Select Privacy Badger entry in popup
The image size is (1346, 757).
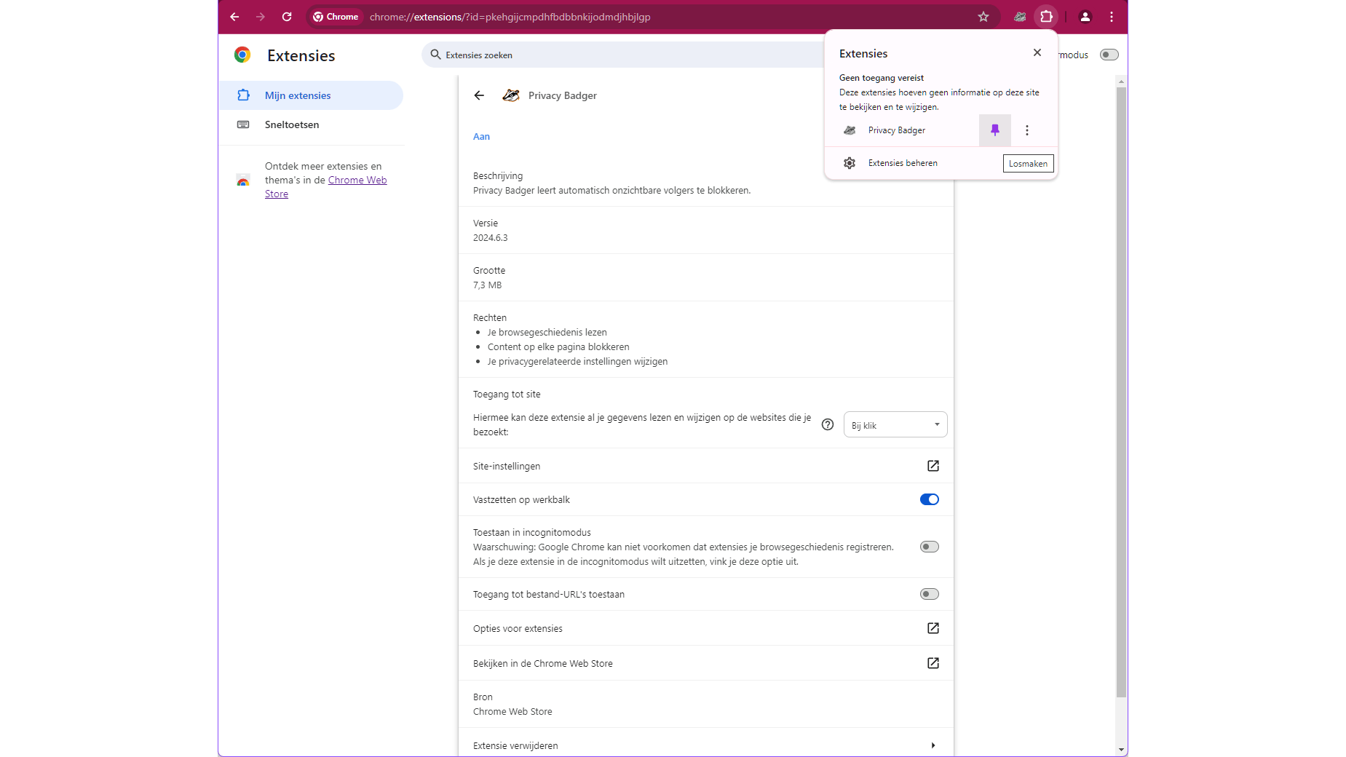(x=897, y=130)
